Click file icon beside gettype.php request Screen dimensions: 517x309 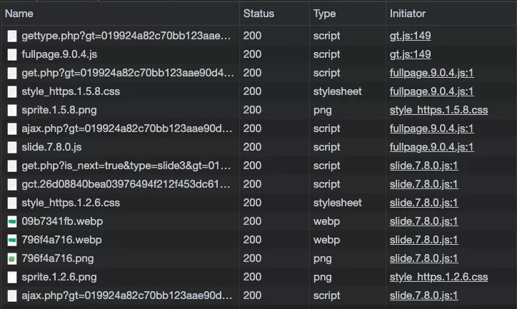click(x=12, y=36)
